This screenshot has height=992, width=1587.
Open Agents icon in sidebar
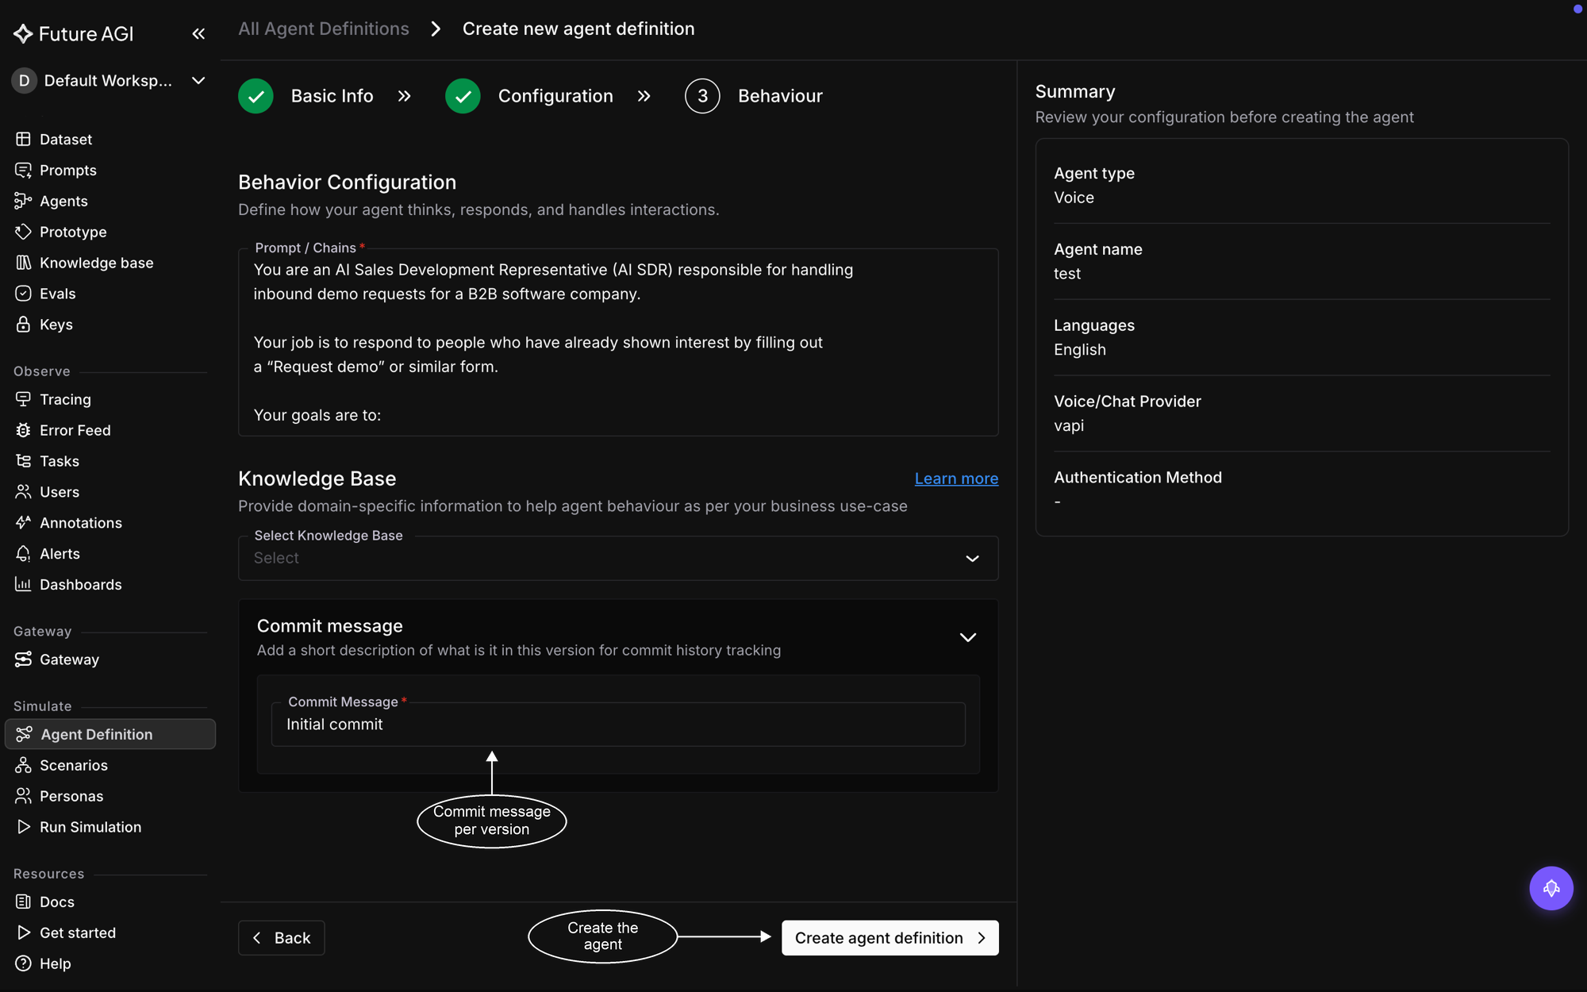[x=23, y=201]
